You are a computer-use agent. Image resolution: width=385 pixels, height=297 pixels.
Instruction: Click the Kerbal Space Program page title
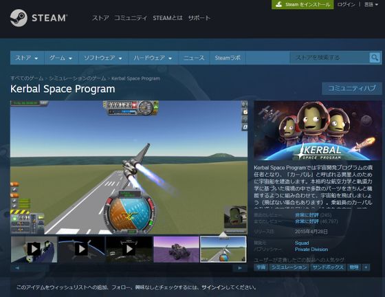[63, 89]
